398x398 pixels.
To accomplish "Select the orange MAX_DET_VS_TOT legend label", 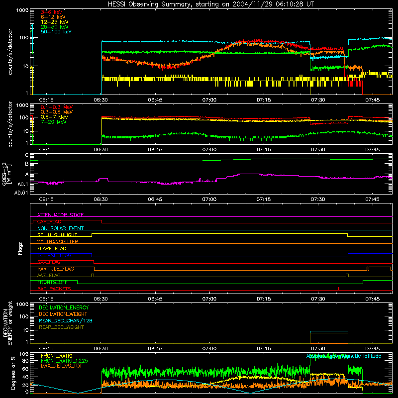I will tap(62, 366).
